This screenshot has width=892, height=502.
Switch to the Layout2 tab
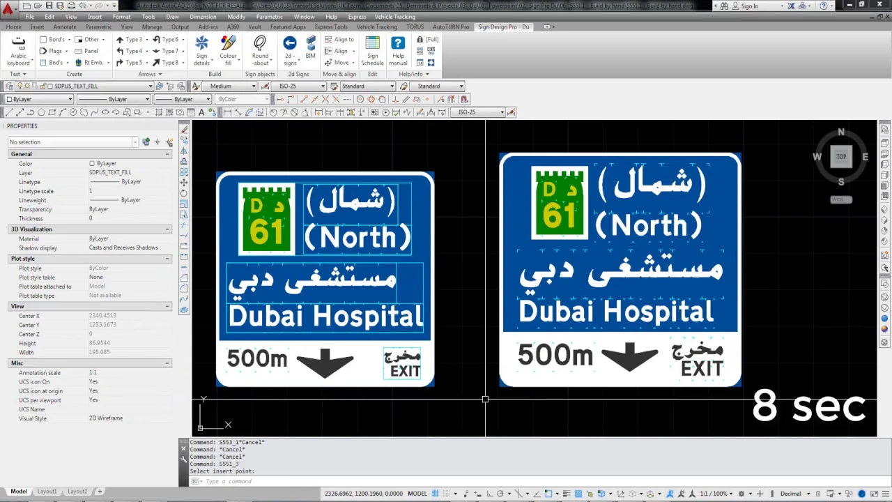tap(77, 492)
